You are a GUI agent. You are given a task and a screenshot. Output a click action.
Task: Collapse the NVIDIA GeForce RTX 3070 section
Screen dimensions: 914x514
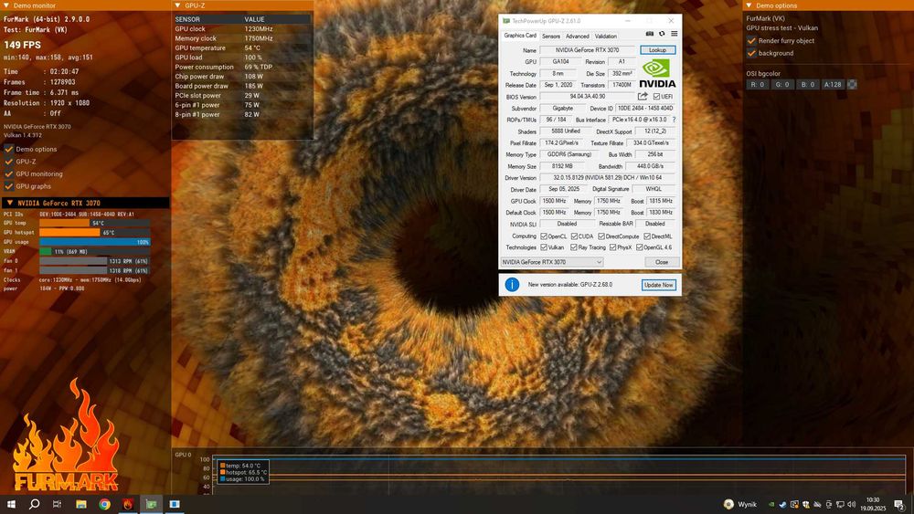(x=9, y=203)
